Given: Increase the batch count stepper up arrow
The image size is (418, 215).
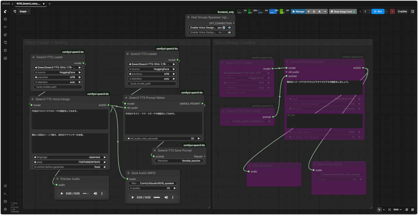Looking at the screenshot, I should coord(369,10).
